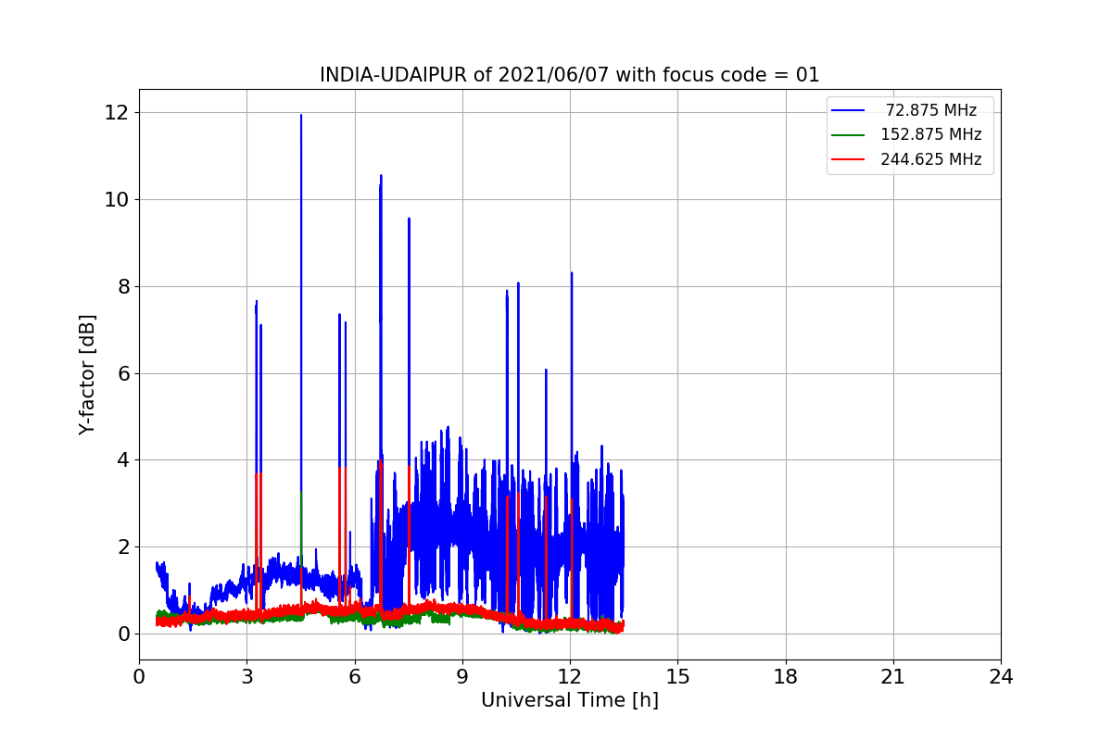Viewport: 1112px width, 741px height.
Task: Click the green legend line sample
Action: point(848,134)
